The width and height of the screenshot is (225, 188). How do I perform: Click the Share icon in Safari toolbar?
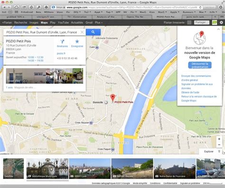coord(24,7)
